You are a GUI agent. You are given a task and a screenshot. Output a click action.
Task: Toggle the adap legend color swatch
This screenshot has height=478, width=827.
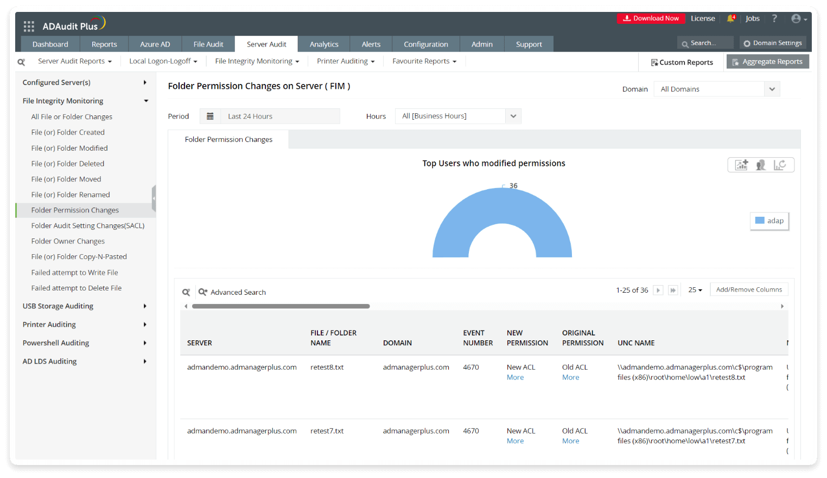pyautogui.click(x=760, y=221)
